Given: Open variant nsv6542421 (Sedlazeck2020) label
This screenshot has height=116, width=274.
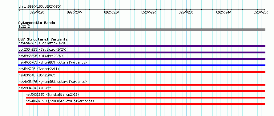Looking at the screenshot, I should click(x=42, y=43).
